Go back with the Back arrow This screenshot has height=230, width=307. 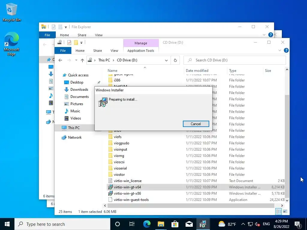coord(60,60)
